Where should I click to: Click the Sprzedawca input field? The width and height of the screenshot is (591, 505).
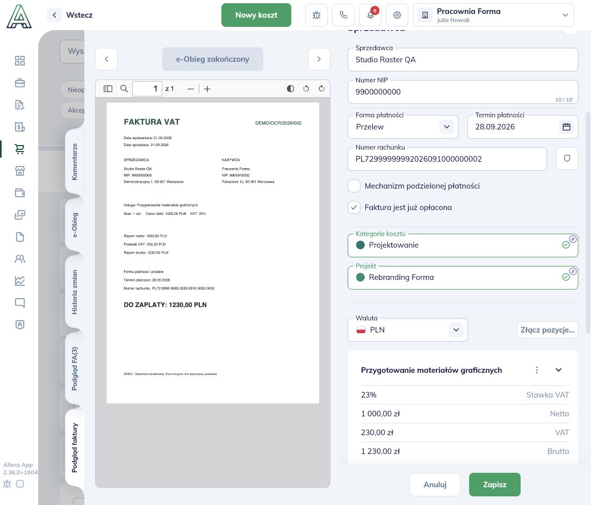pos(463,60)
